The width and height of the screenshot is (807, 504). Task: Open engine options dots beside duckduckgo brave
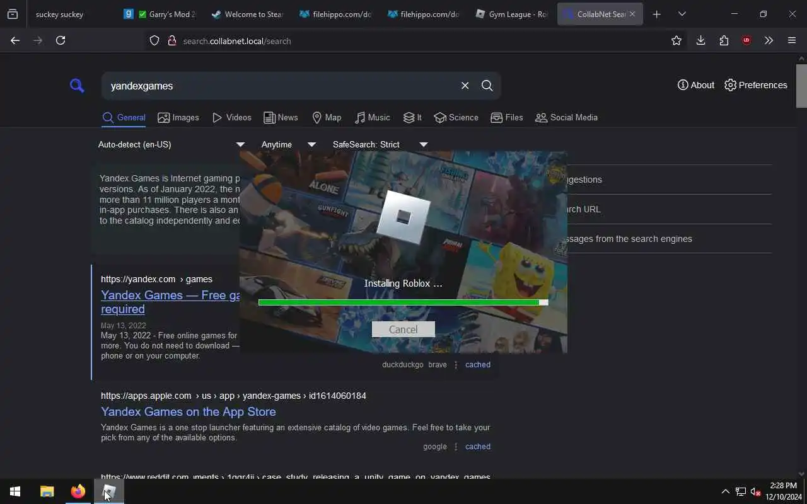456,365
